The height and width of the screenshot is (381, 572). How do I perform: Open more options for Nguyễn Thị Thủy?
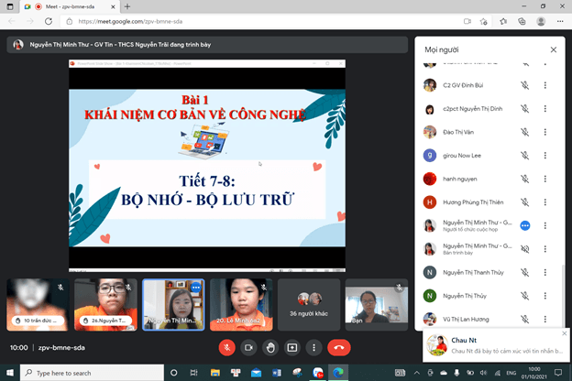(x=545, y=296)
